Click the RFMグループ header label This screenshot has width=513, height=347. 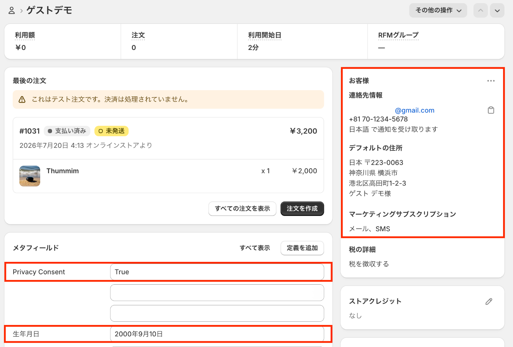(x=398, y=35)
